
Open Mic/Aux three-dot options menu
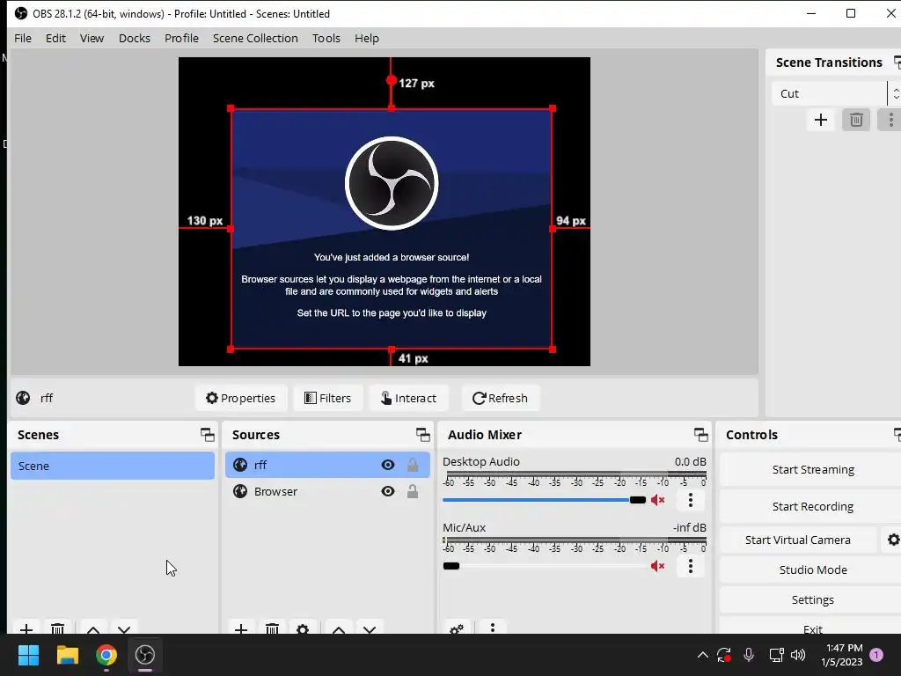coord(691,566)
